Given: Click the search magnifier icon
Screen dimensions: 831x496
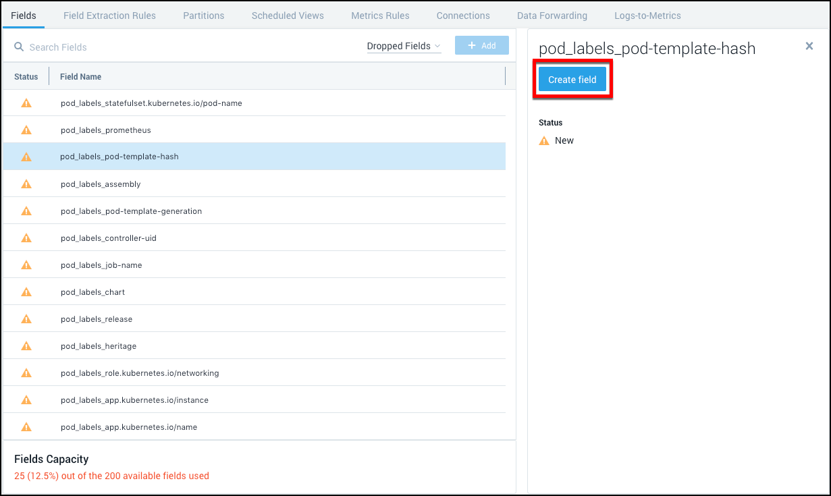Looking at the screenshot, I should 19,47.
